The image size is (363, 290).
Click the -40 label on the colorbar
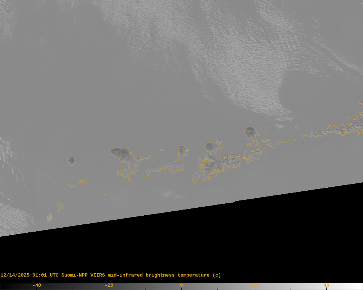point(37,285)
